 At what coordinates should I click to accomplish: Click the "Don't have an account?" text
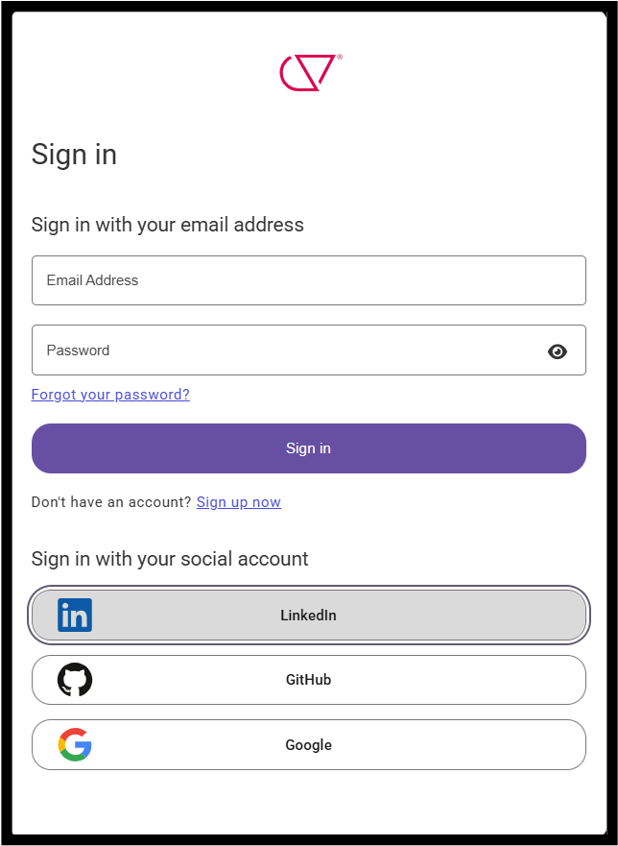tap(111, 502)
